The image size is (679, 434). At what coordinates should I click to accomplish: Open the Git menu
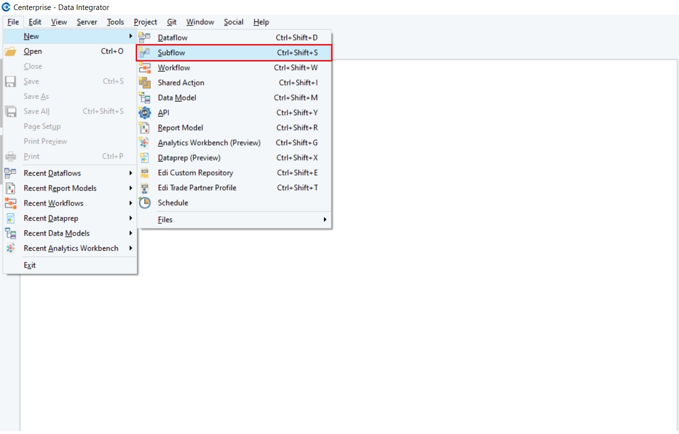172,22
